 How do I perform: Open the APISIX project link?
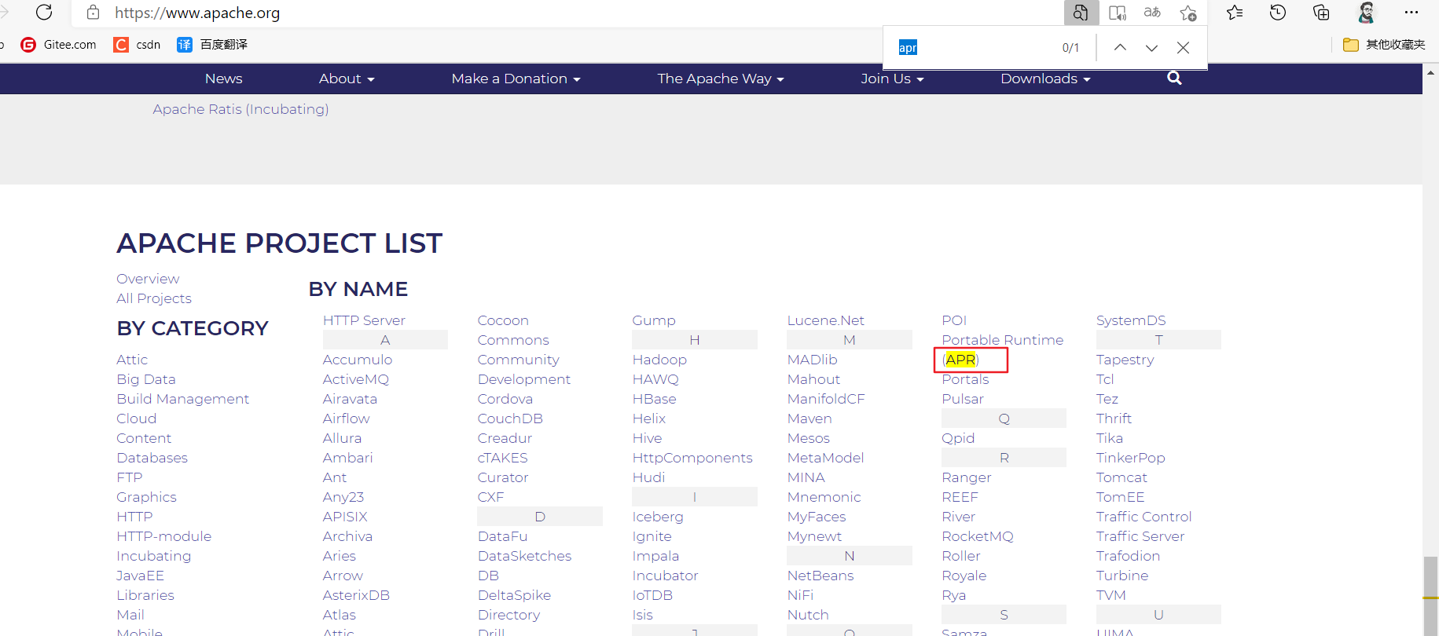[345, 517]
